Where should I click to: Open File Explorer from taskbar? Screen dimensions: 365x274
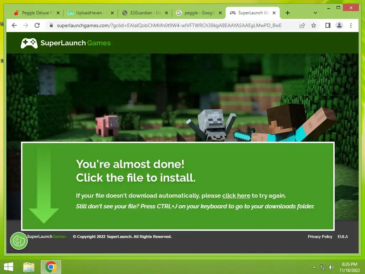(x=29, y=267)
